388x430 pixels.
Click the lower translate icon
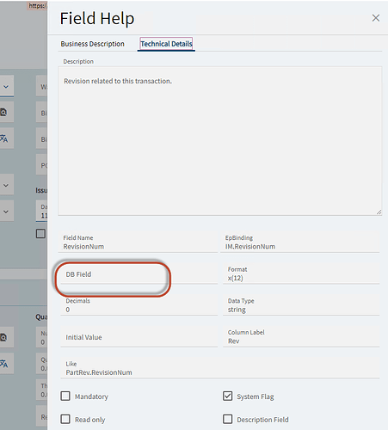tap(3, 364)
